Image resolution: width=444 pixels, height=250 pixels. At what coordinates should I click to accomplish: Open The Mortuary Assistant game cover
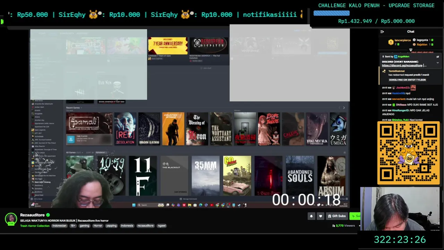(221, 128)
